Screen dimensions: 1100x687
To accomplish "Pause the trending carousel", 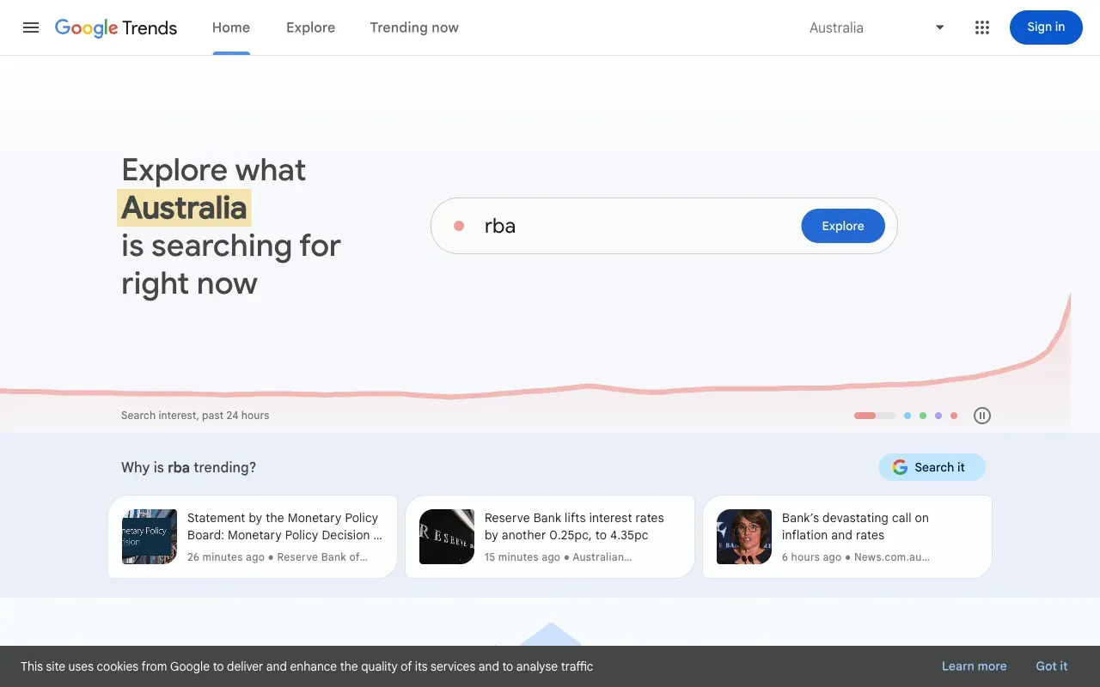I will coord(982,416).
